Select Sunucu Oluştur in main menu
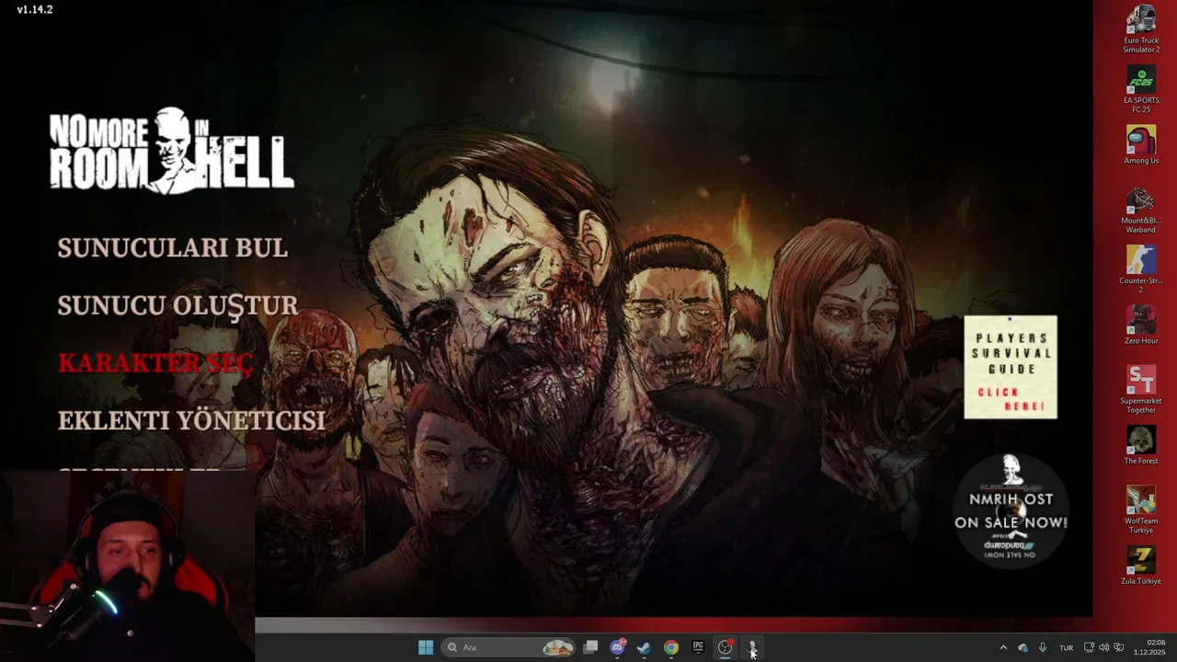The width and height of the screenshot is (1177, 662). [177, 305]
